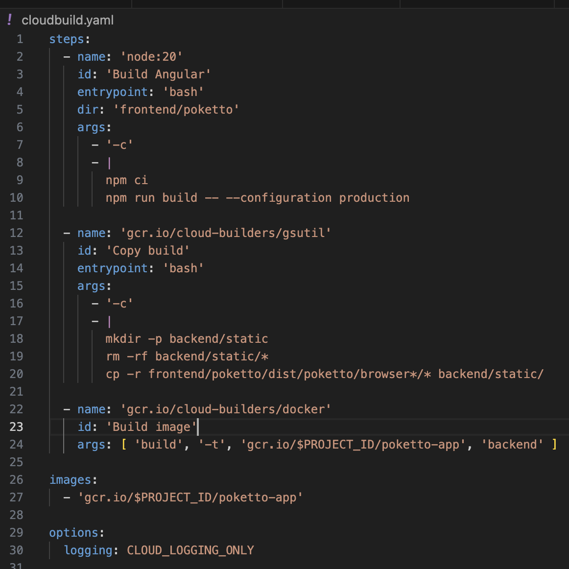Click the 'frontend/poketto' dir value

click(x=176, y=110)
